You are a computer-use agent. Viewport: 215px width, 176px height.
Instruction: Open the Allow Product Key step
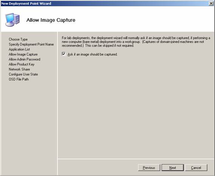tap(22, 64)
